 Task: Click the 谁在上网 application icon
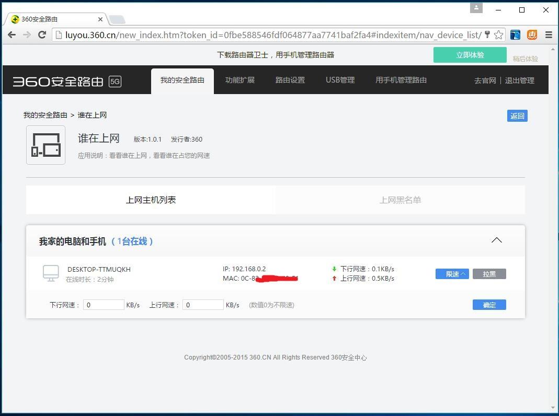[x=45, y=145]
